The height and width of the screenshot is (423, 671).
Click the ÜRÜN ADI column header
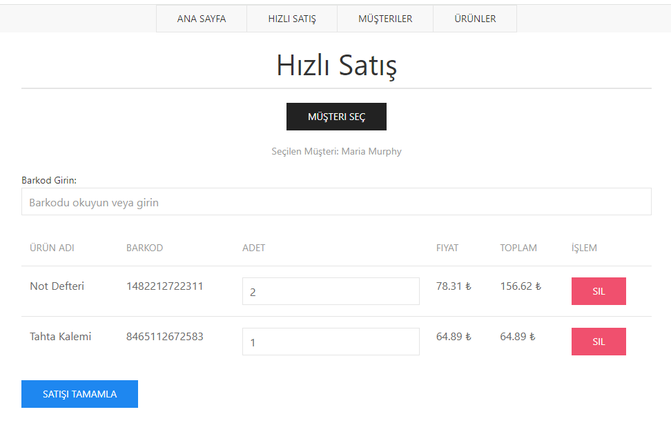click(52, 248)
